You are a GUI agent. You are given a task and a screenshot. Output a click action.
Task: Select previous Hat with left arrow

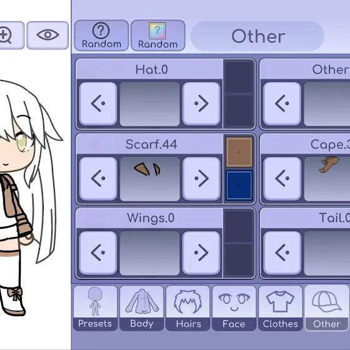[98, 104]
